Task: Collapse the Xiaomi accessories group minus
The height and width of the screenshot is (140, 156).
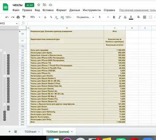Action: pos(5,76)
